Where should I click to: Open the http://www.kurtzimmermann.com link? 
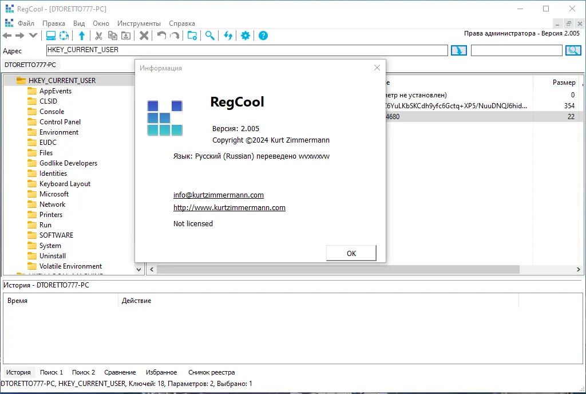(x=229, y=207)
